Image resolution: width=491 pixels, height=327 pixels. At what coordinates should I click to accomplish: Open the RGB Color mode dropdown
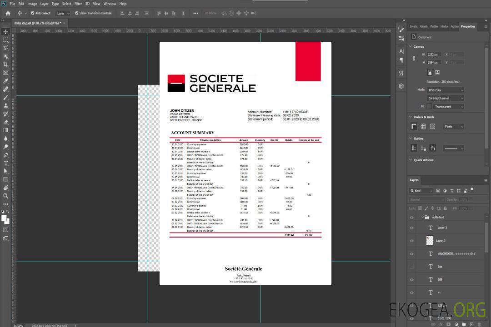(445, 90)
